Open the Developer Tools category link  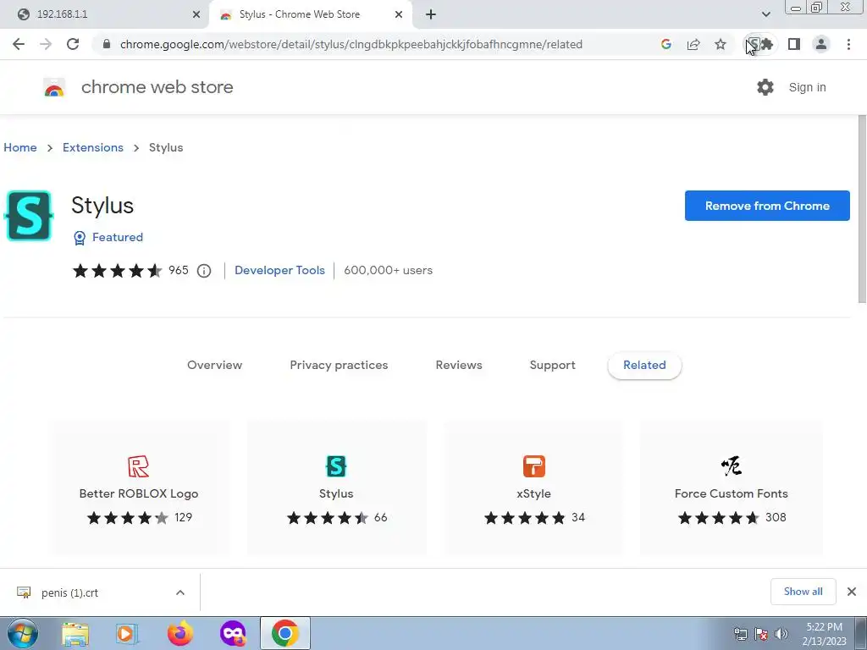[279, 270]
